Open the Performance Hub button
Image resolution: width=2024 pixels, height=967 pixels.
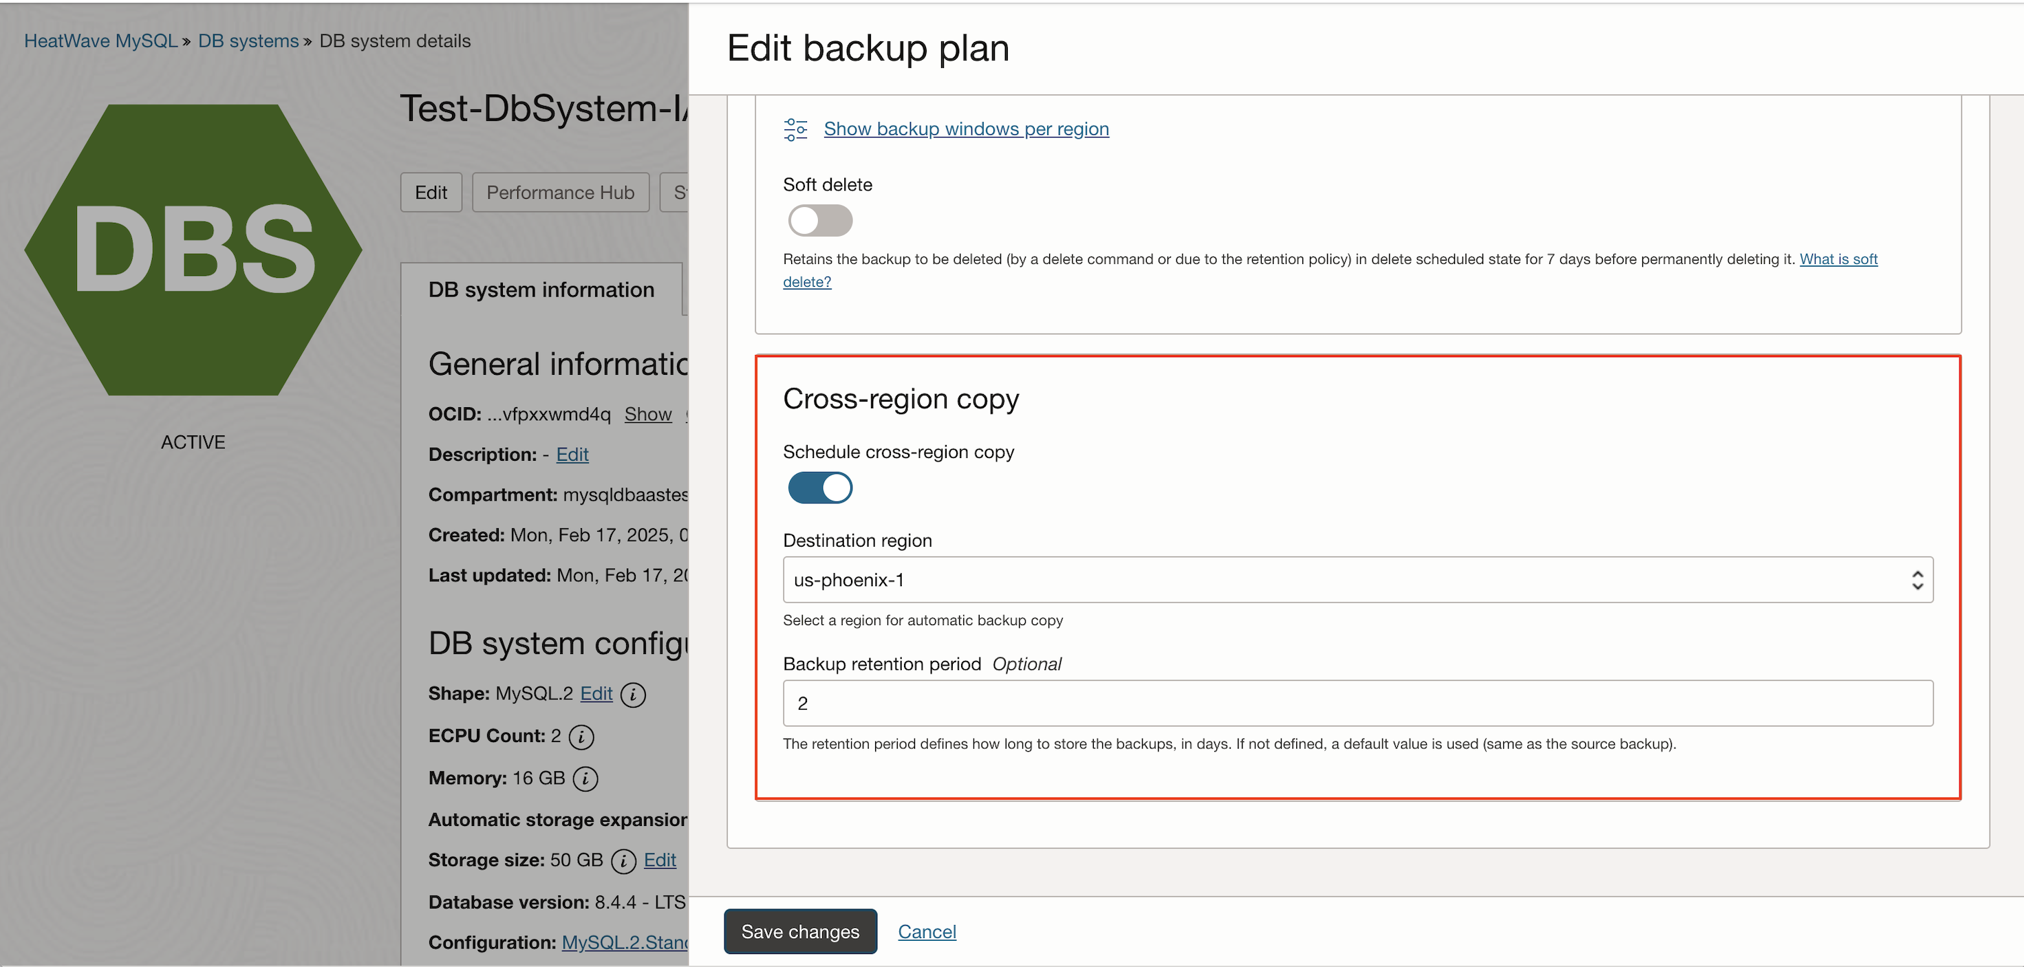point(559,193)
